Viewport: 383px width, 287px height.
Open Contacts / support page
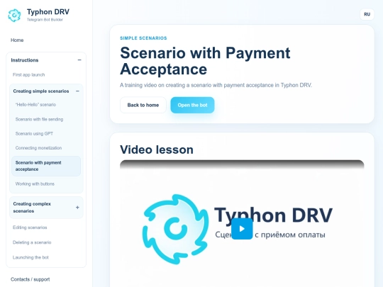(x=30, y=279)
